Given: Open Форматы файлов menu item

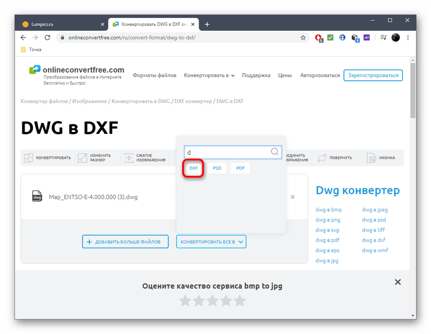Looking at the screenshot, I should (x=154, y=75).
